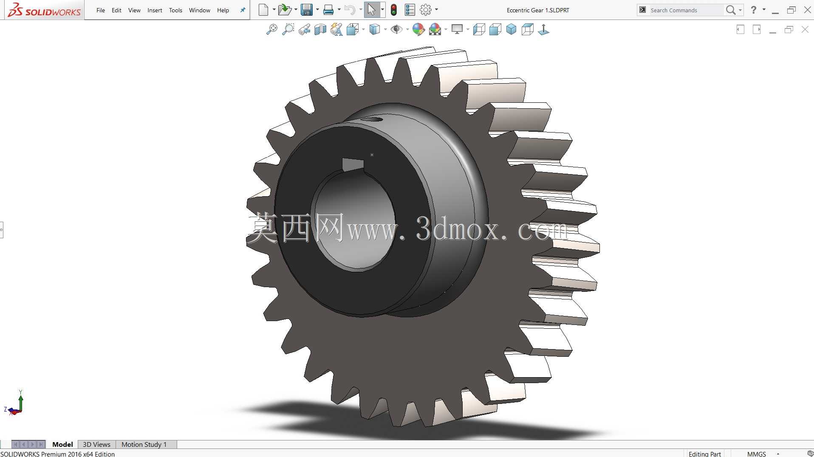Open Options via the gear icon
The image size is (814, 457).
pyautogui.click(x=426, y=10)
